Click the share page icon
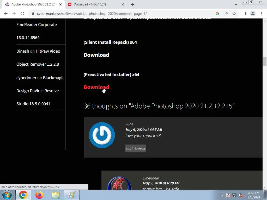 click(226, 14)
